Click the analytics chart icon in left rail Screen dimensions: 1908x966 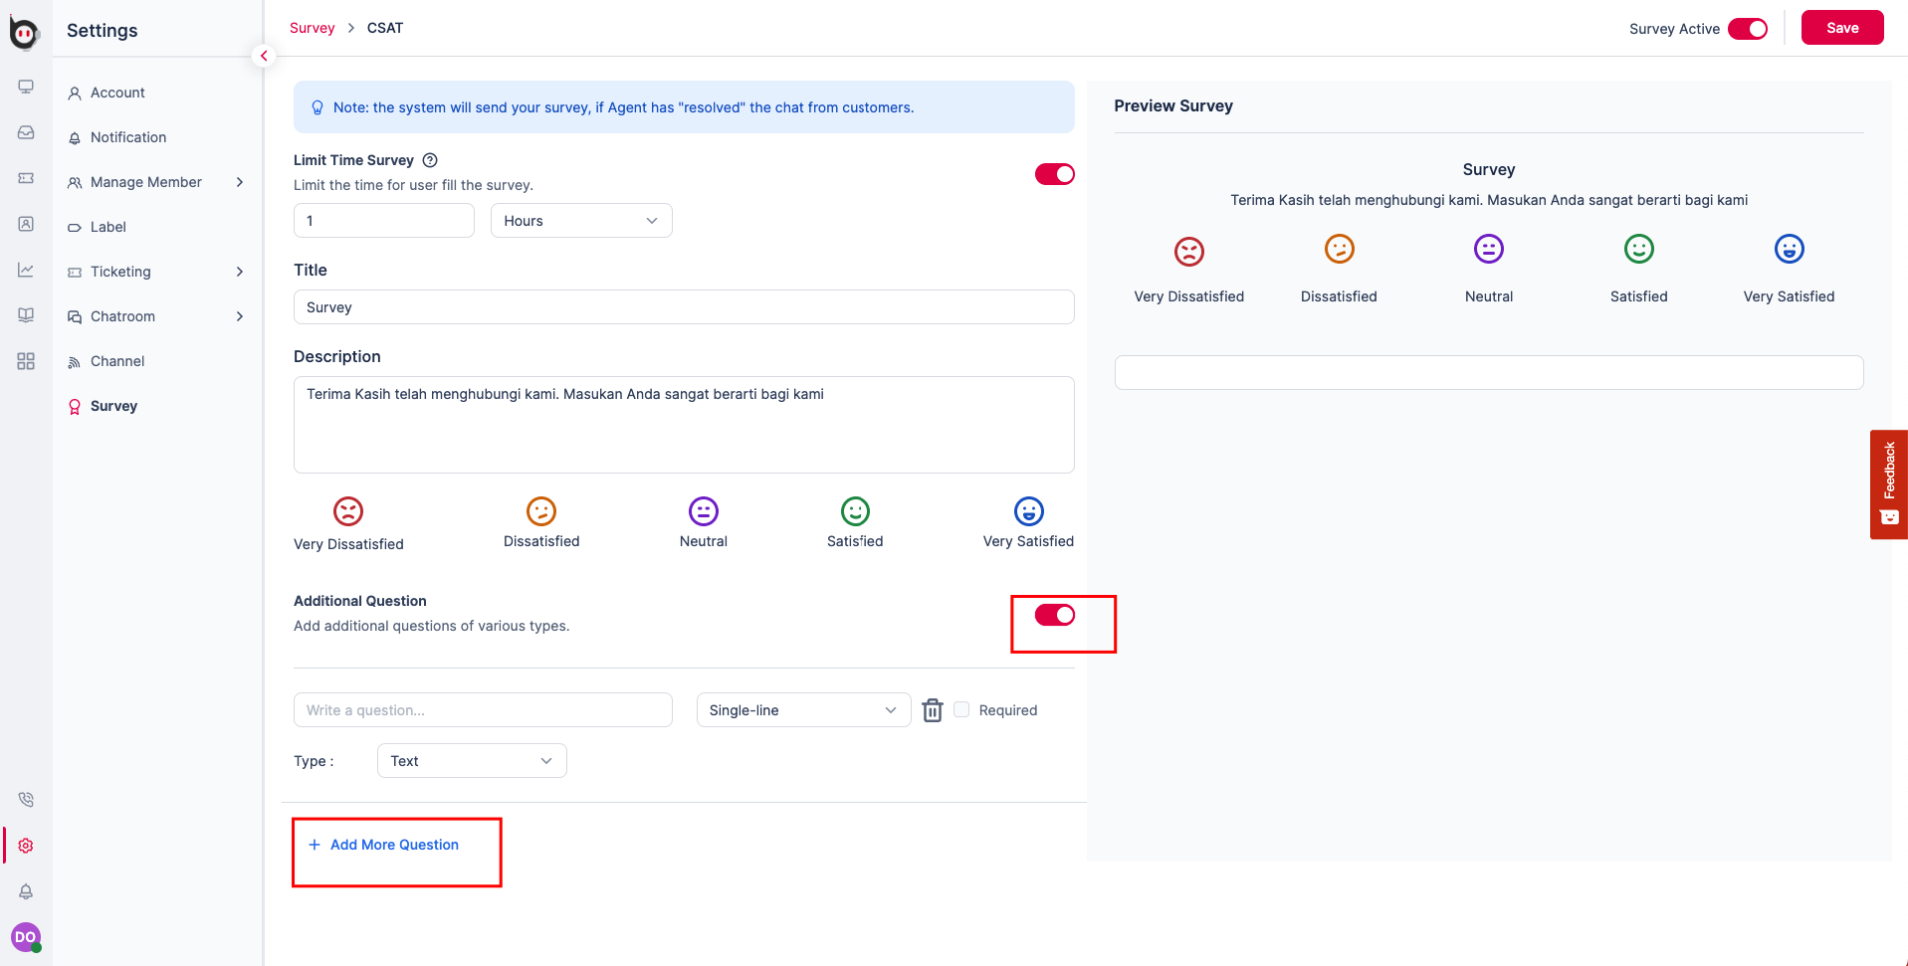(x=26, y=270)
